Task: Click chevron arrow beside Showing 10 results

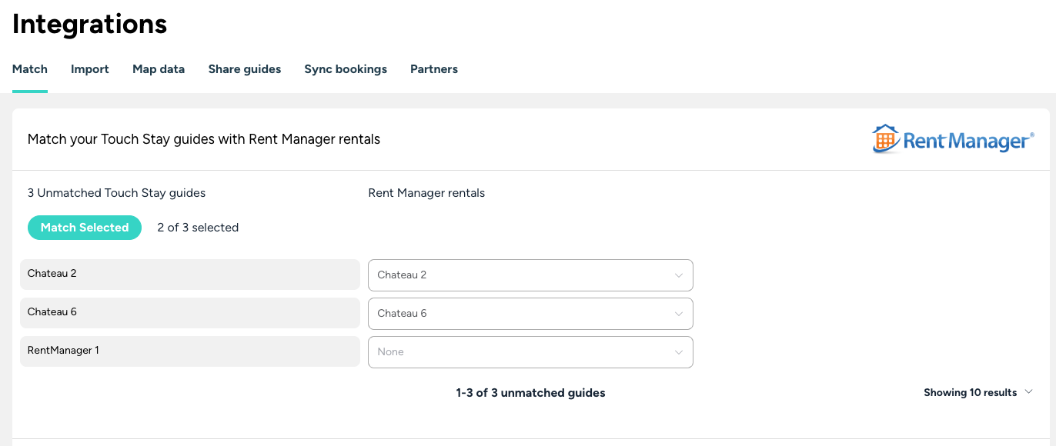Action: point(1028,392)
